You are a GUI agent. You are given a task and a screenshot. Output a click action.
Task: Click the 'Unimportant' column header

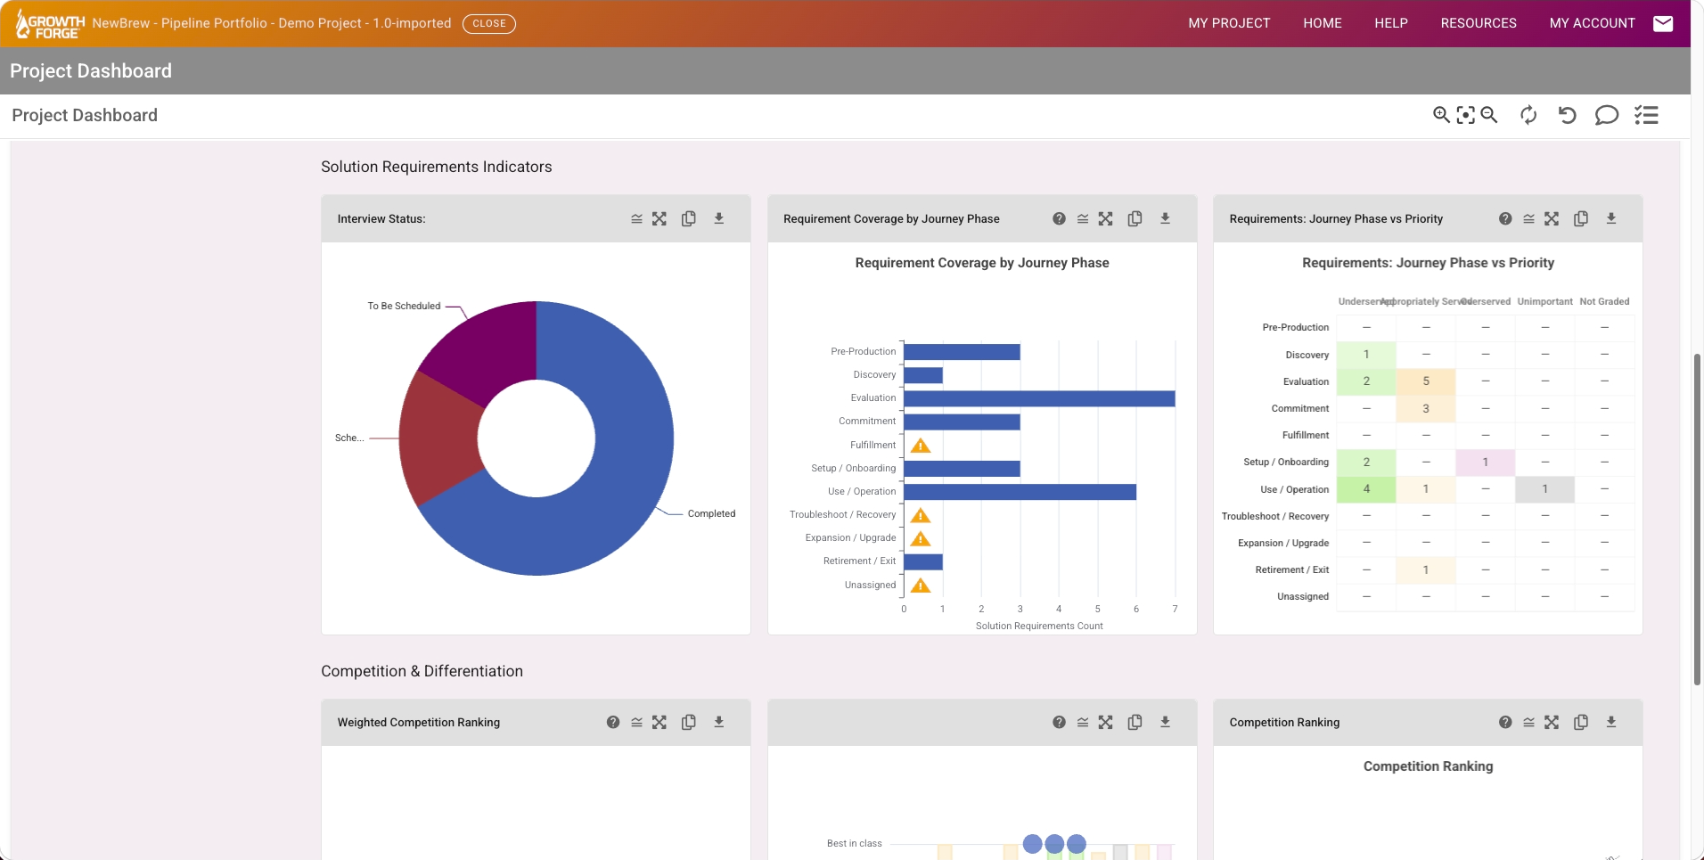[1545, 301]
